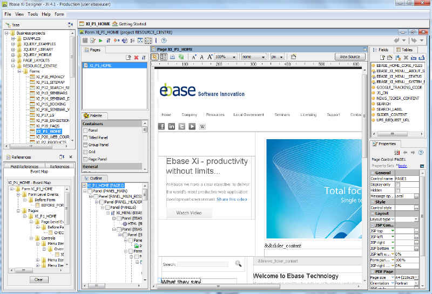
Task: Click Properties panel help icon
Action: (421, 153)
